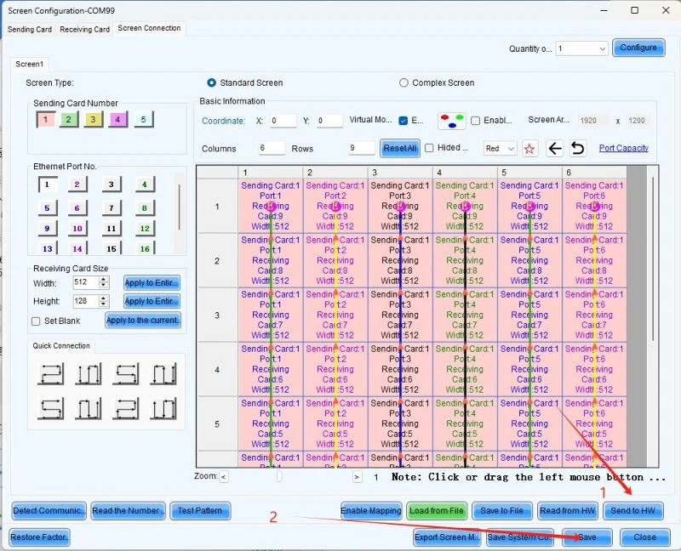The image size is (681, 551).
Task: Open the red-green-blue dots virtual mode icon
Action: pyautogui.click(x=452, y=121)
